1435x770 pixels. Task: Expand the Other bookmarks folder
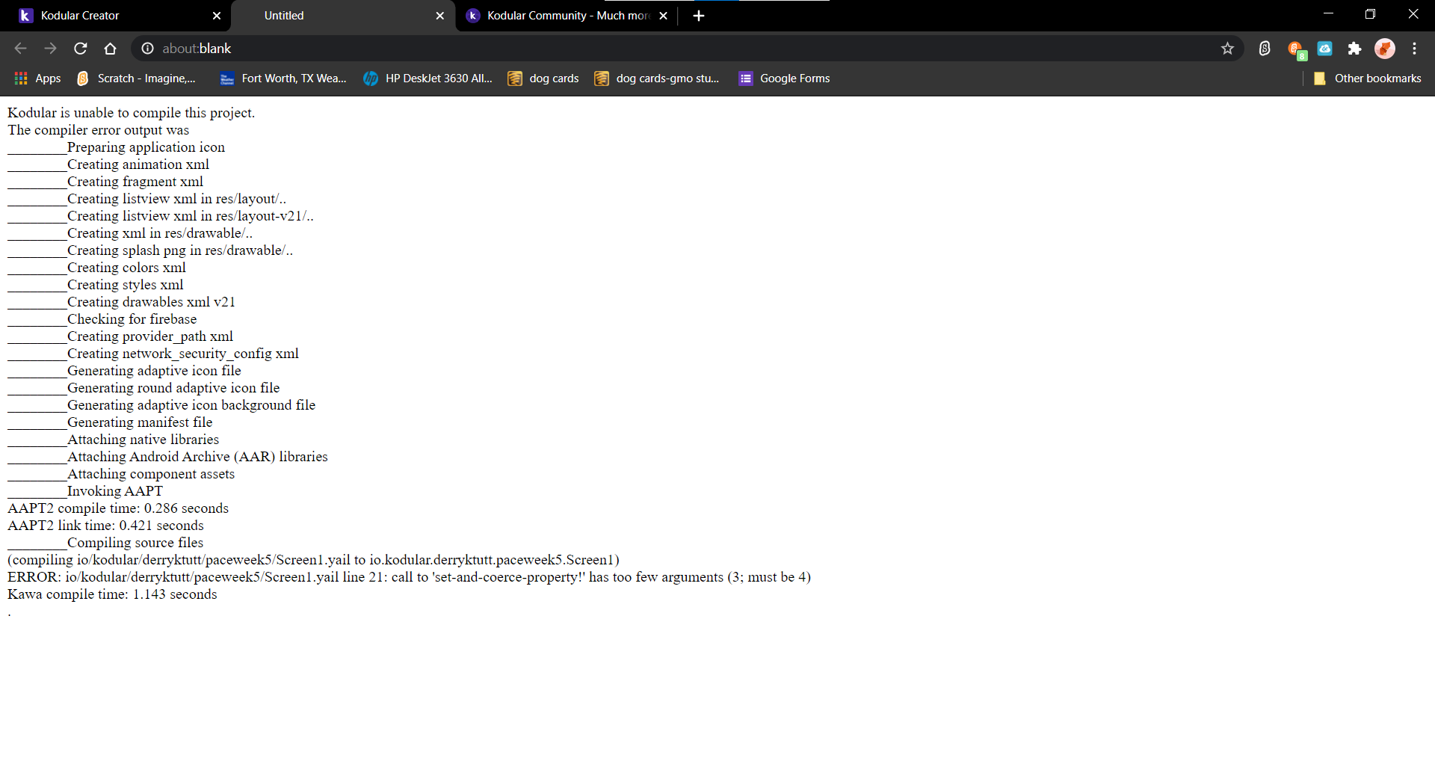1367,78
